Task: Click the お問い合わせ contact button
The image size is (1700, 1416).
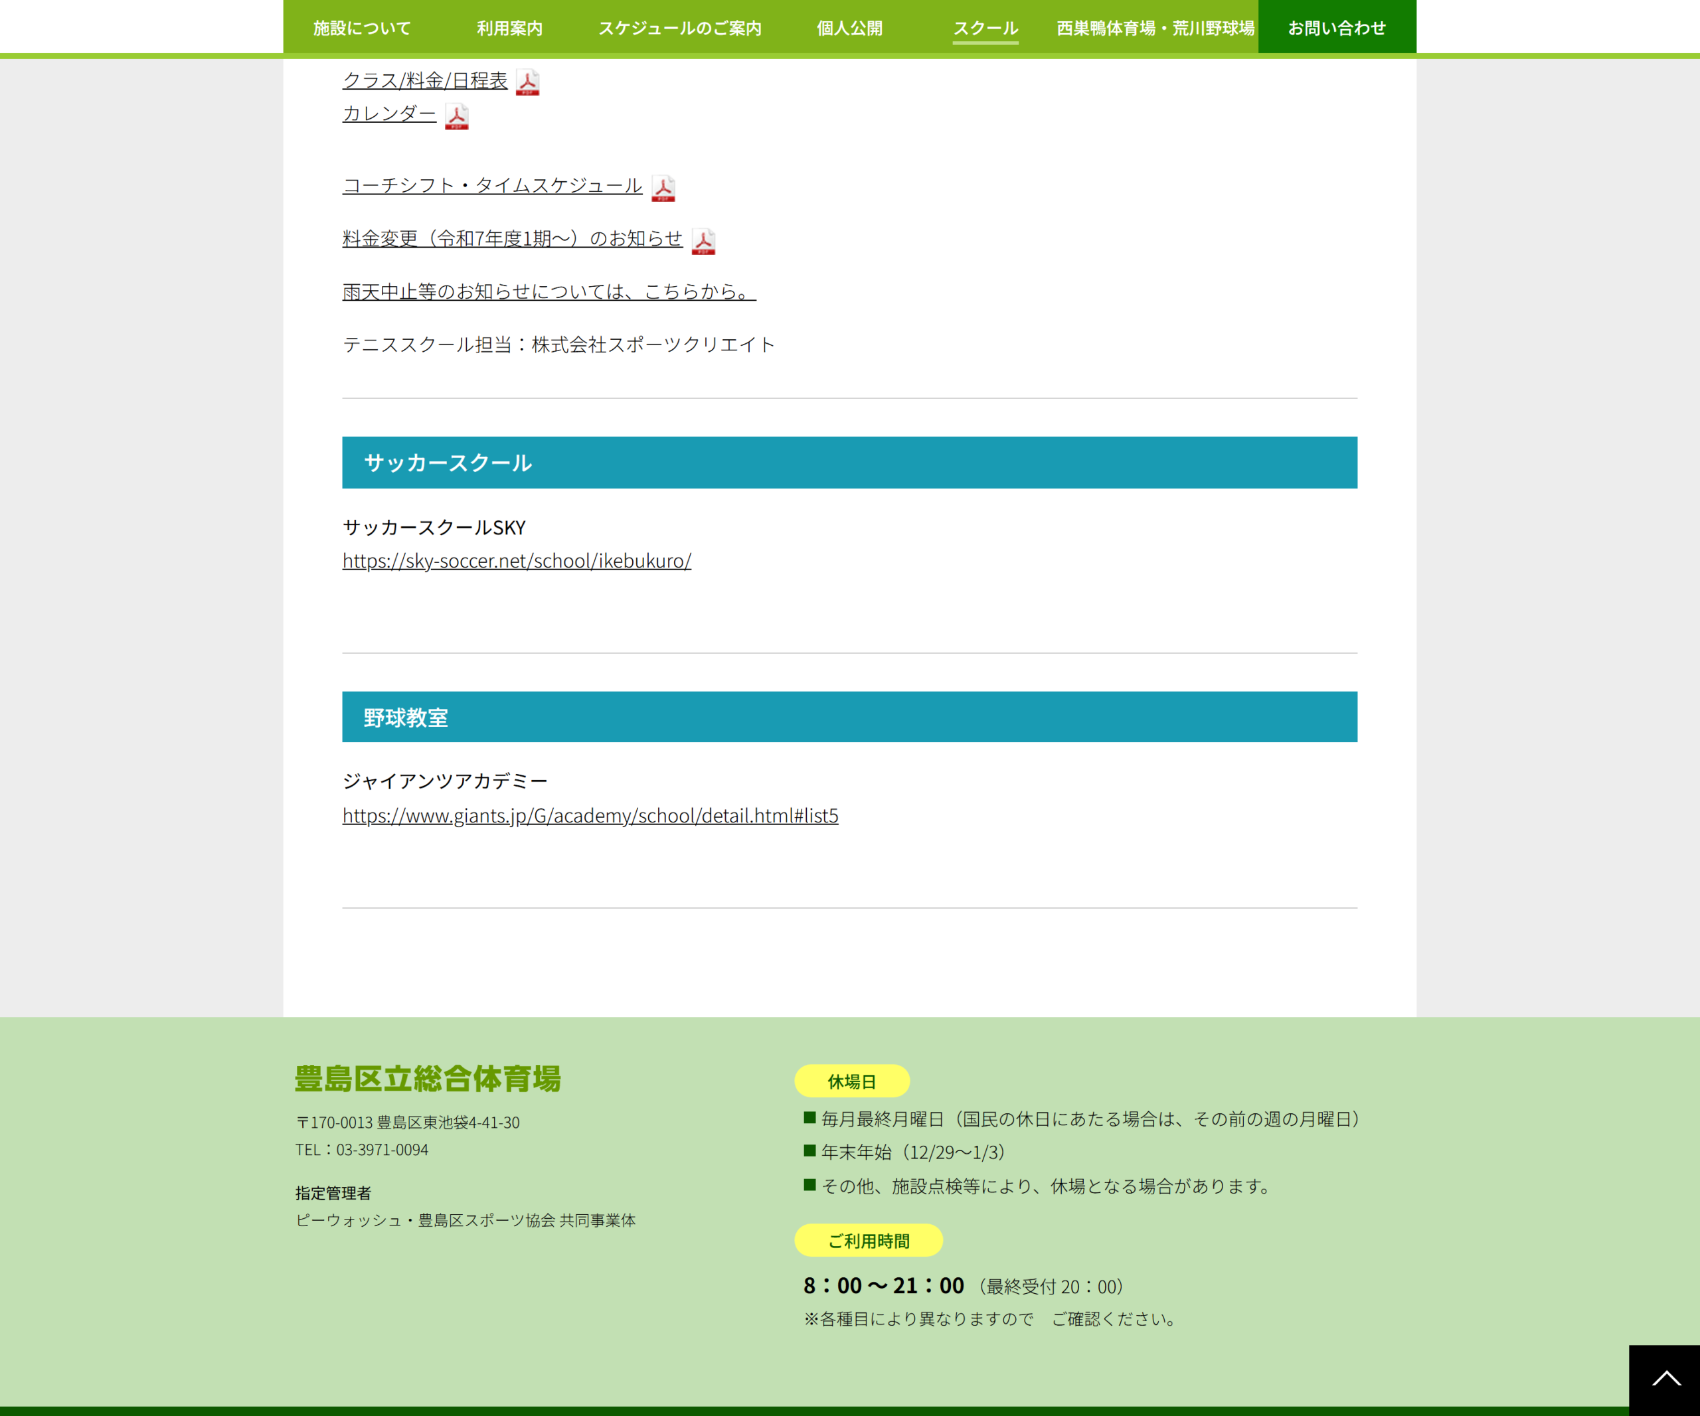Action: pyautogui.click(x=1337, y=27)
